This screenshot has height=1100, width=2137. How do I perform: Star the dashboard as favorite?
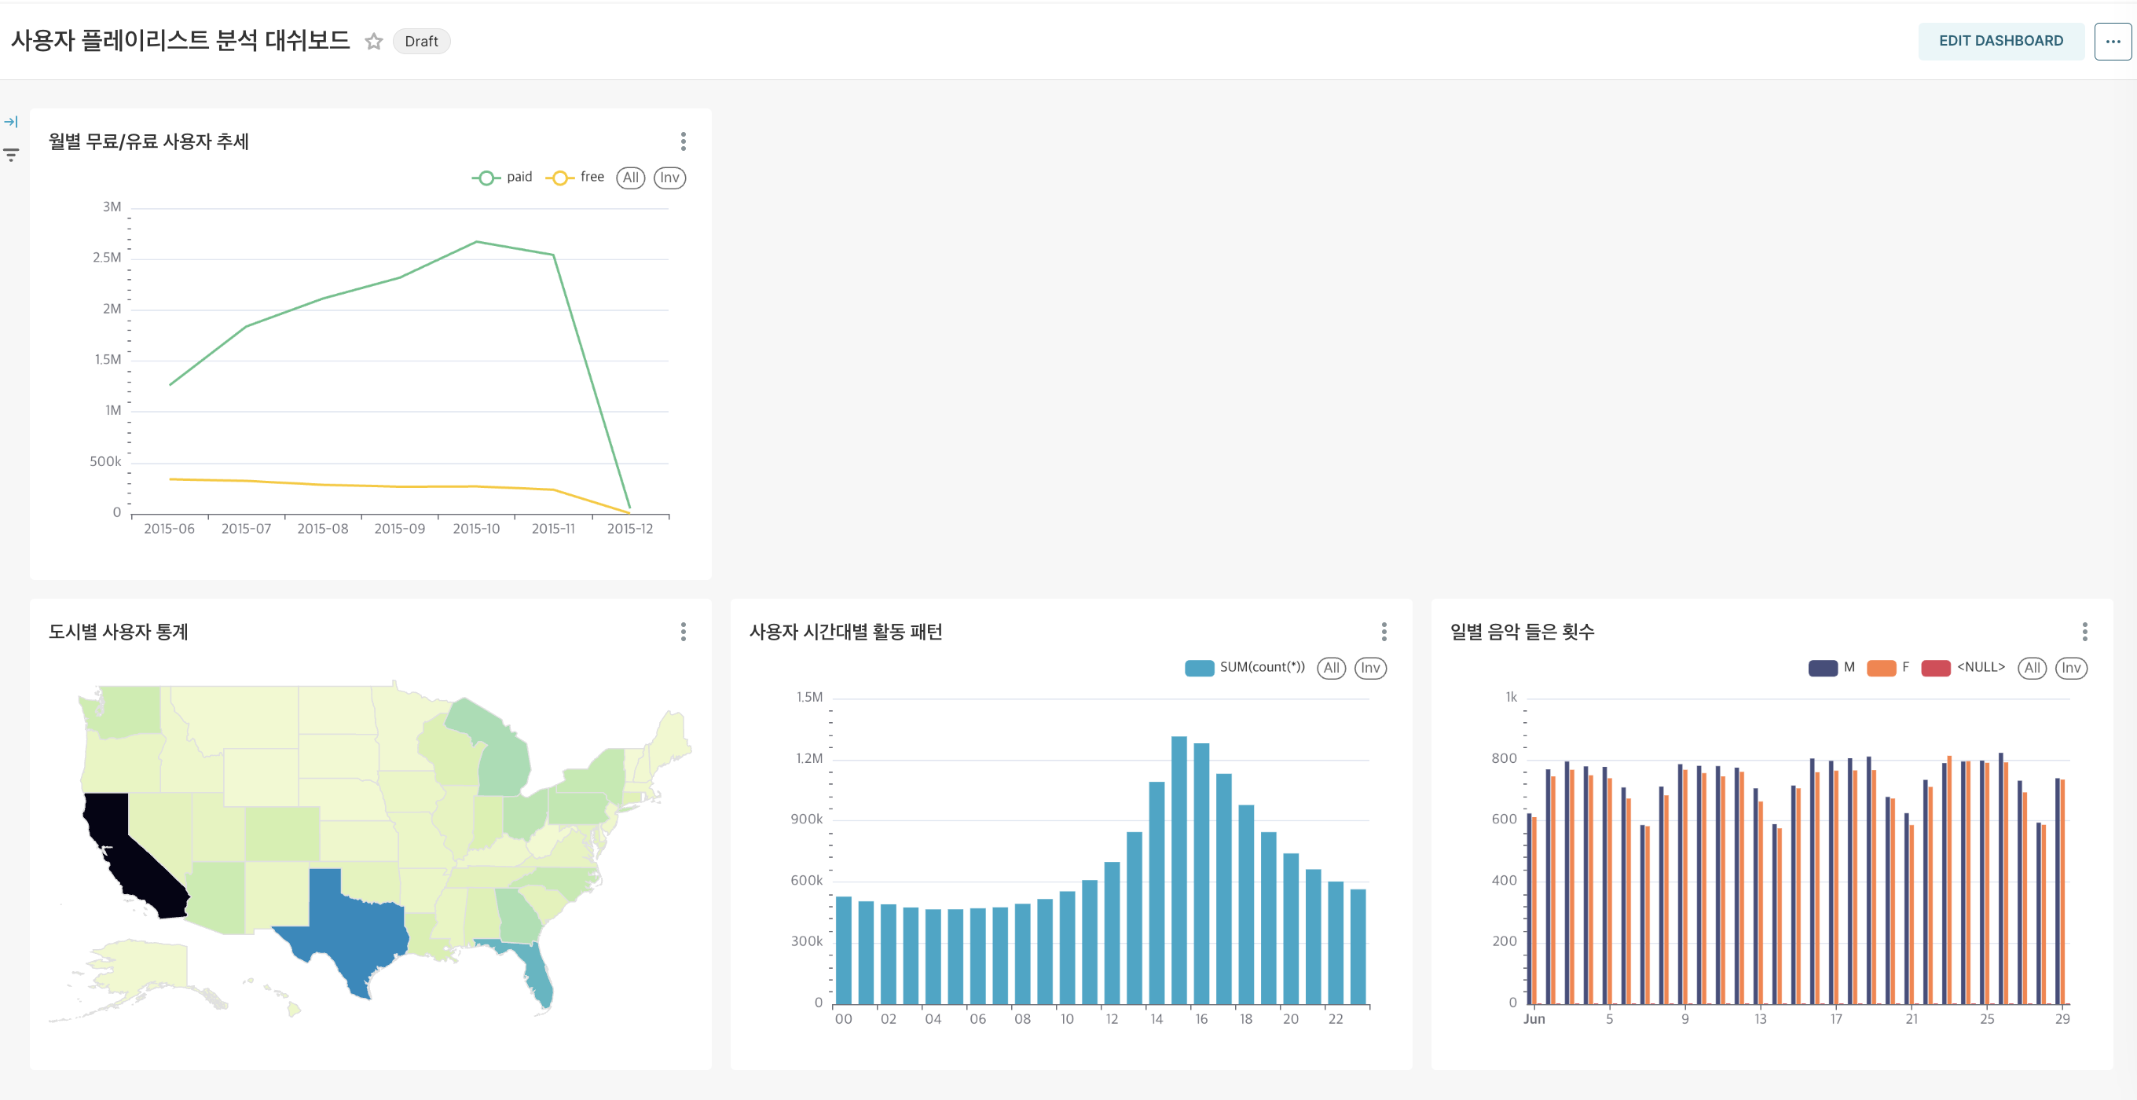tap(374, 42)
